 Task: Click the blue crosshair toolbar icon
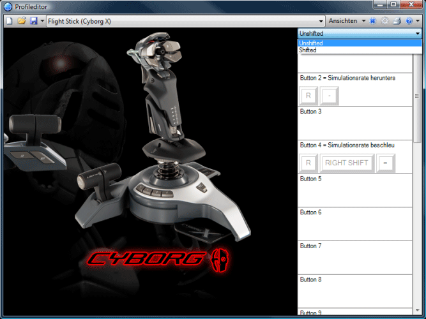point(373,21)
